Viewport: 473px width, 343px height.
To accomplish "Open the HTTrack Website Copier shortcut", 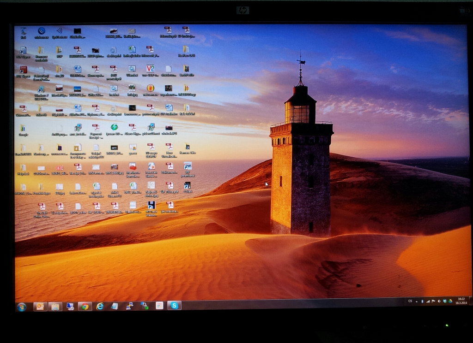I will click(151, 206).
